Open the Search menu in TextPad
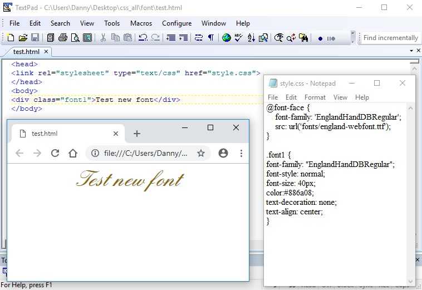422x290 pixels. click(x=60, y=23)
